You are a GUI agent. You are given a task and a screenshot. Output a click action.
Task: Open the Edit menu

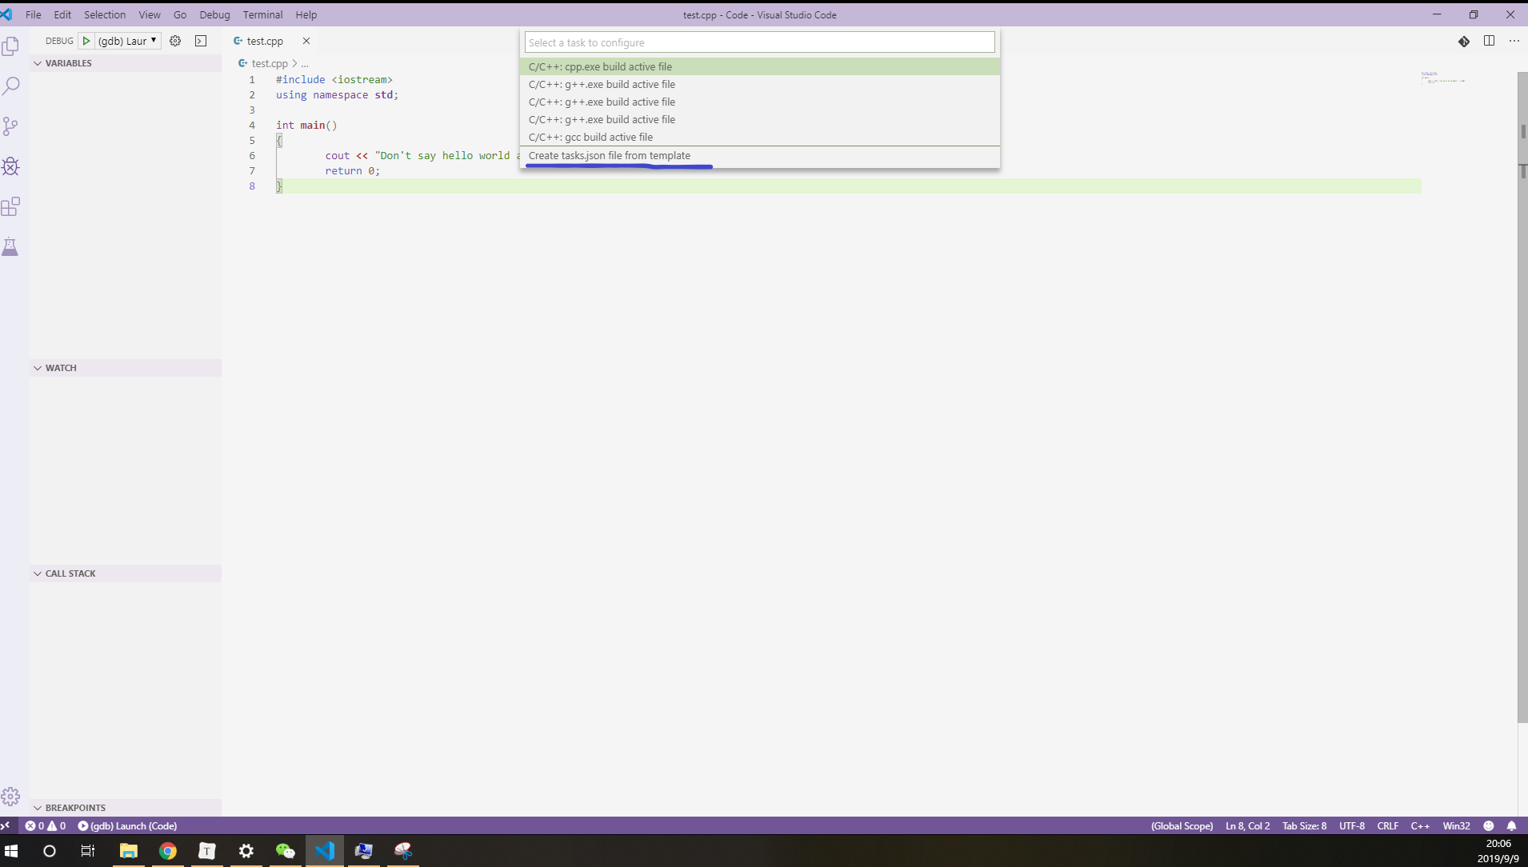click(x=62, y=14)
